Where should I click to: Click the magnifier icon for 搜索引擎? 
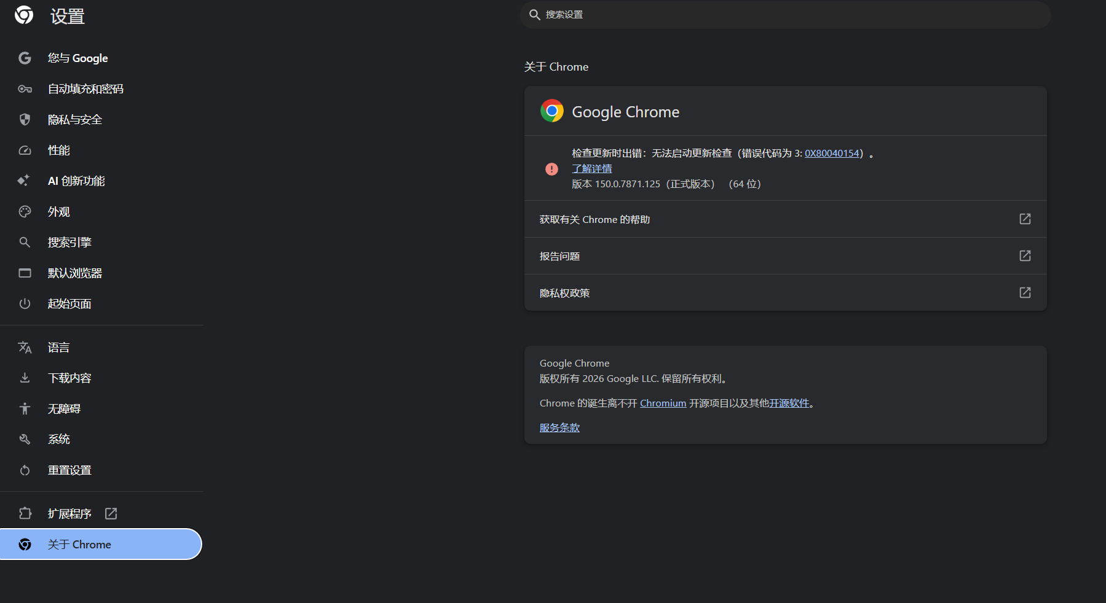click(x=25, y=243)
